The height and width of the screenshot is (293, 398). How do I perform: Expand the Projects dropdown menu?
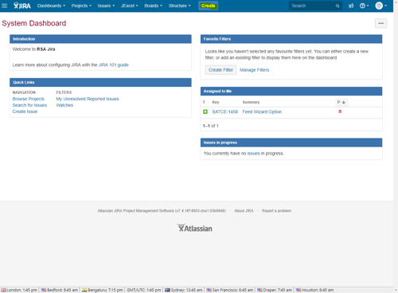pos(81,6)
